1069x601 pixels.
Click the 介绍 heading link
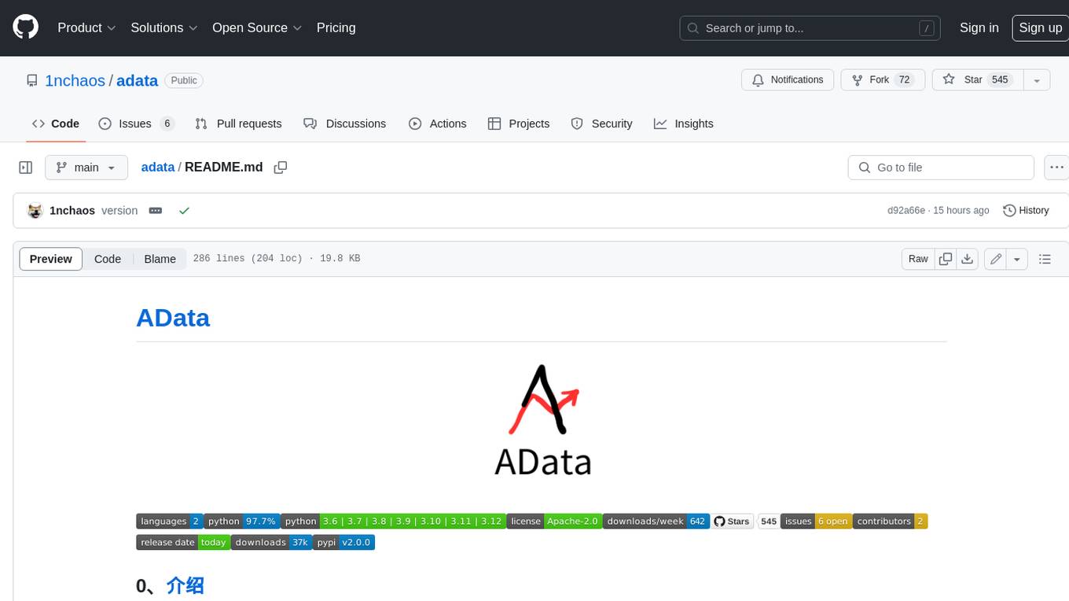pos(186,585)
